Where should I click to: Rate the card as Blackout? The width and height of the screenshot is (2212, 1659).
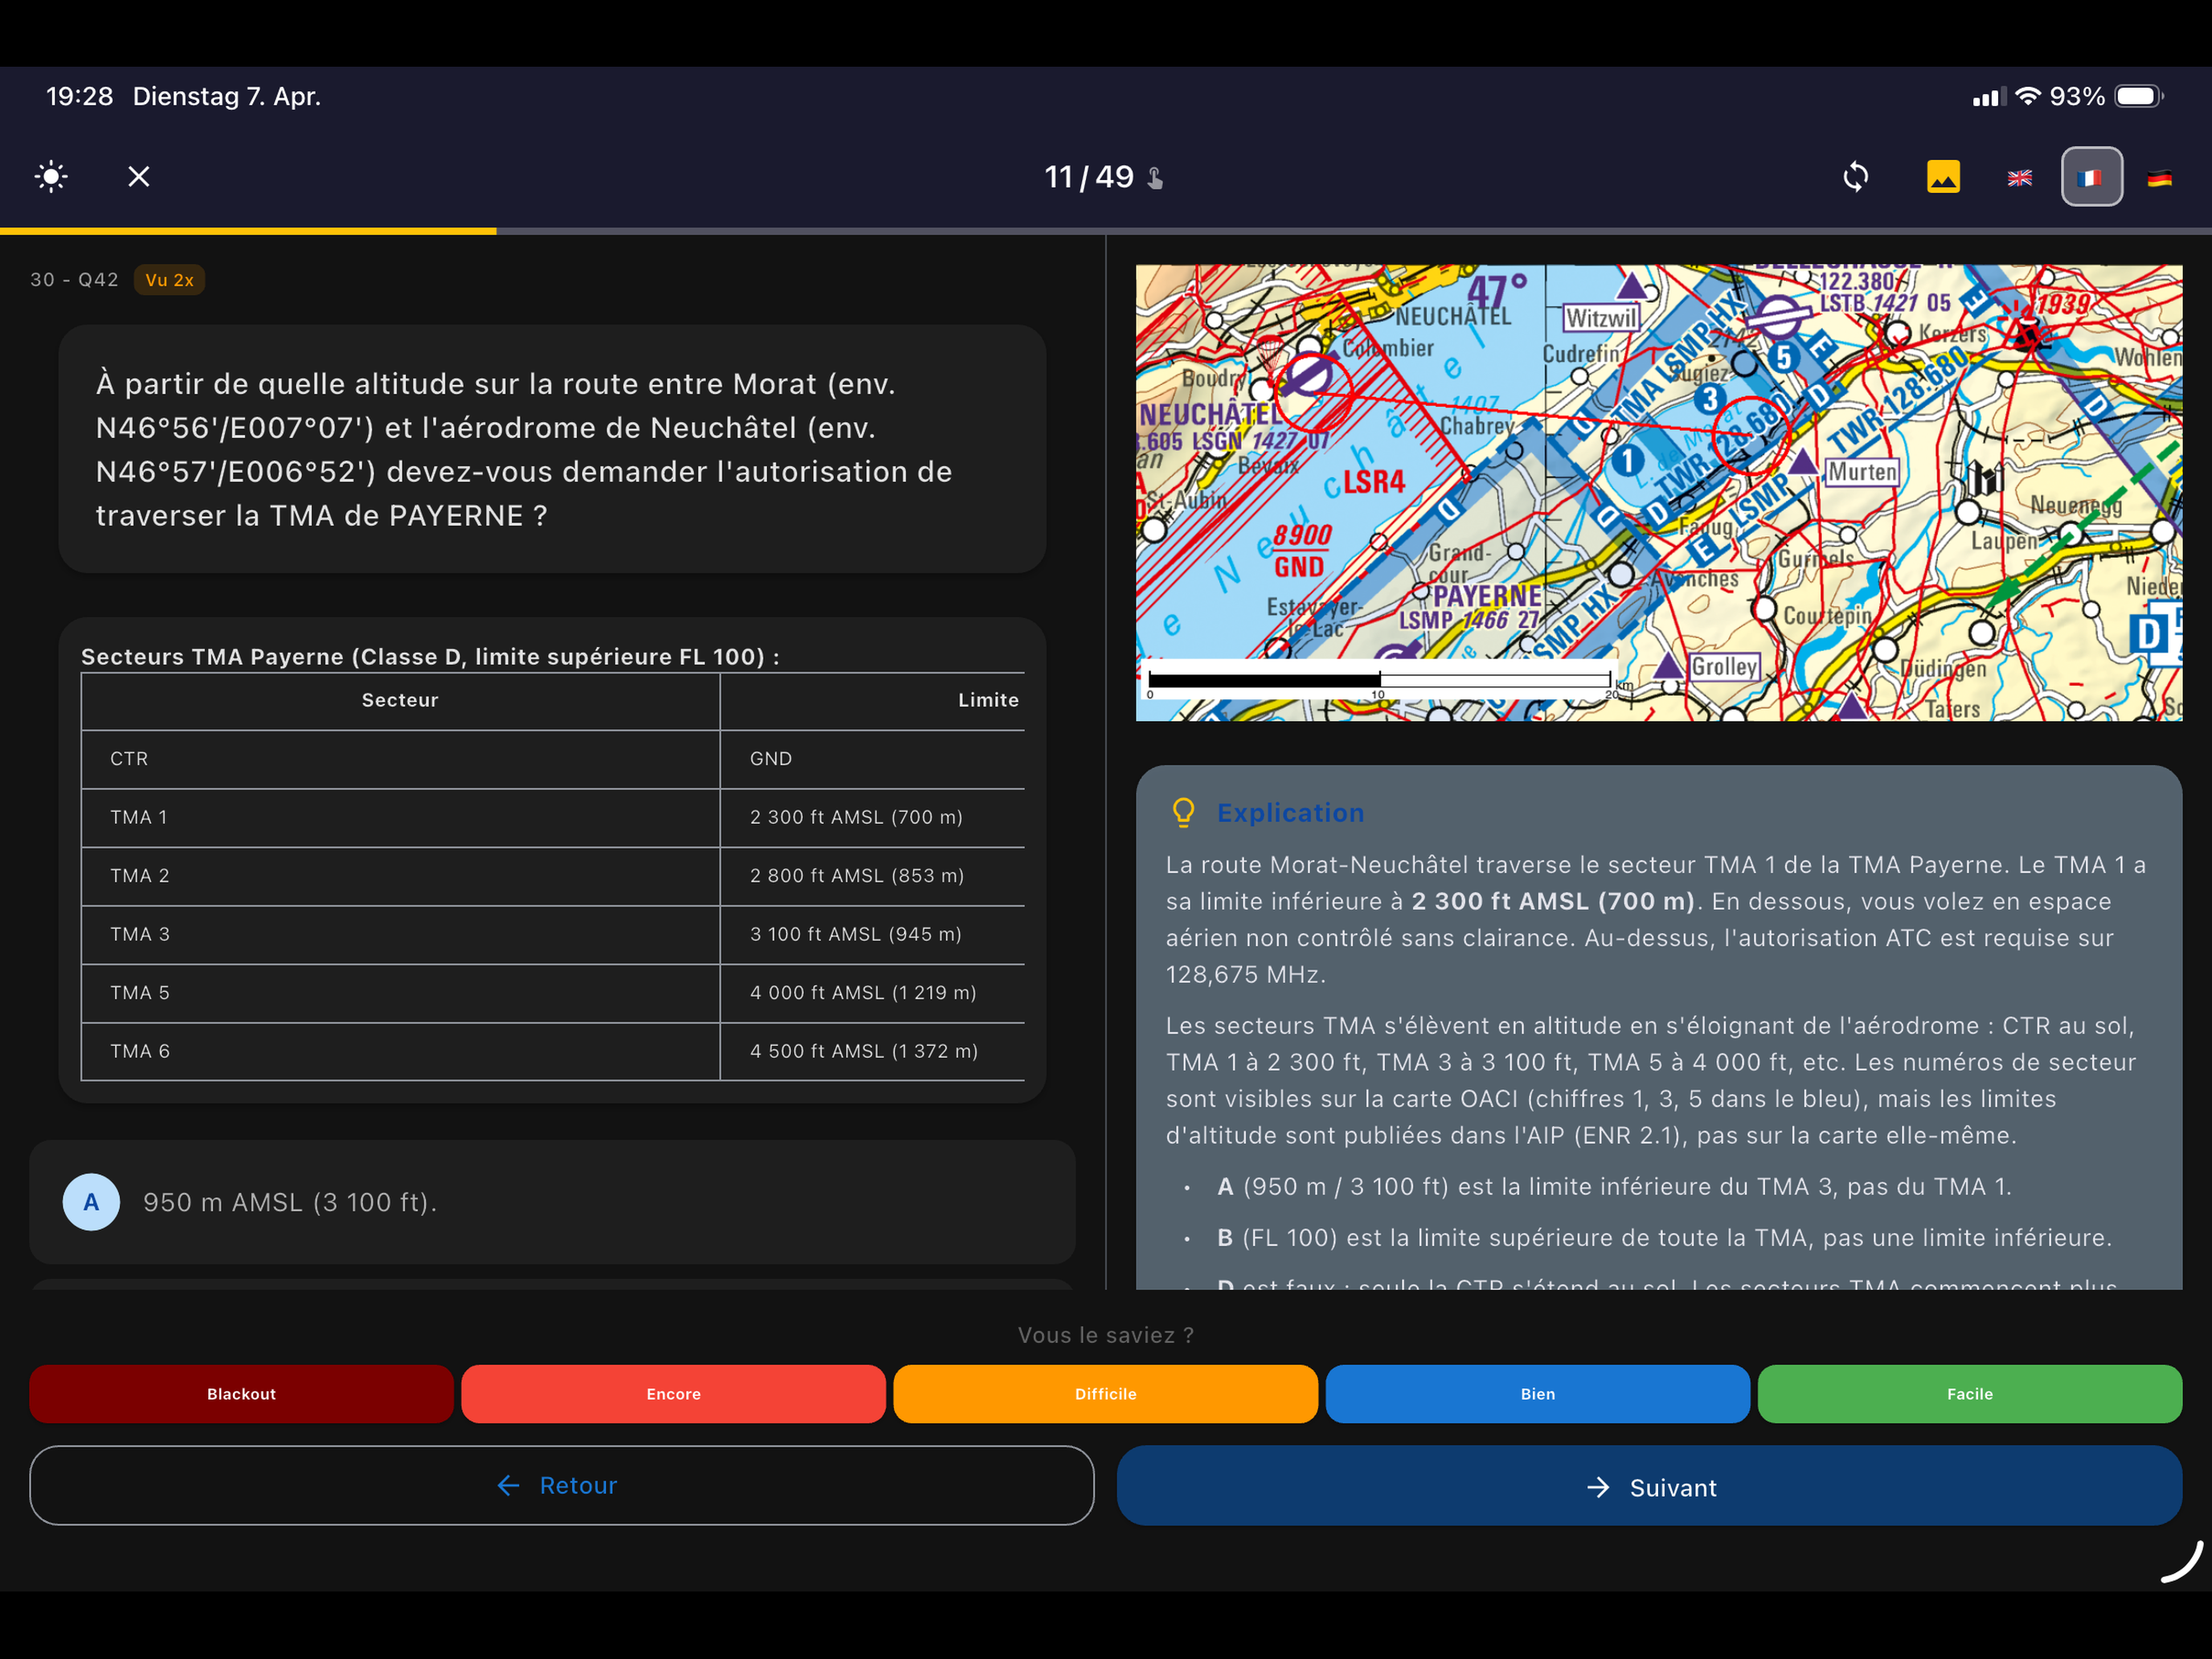241,1394
